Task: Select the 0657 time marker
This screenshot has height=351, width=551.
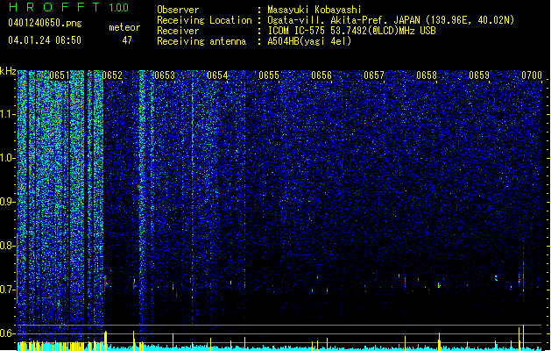Action: point(374,75)
